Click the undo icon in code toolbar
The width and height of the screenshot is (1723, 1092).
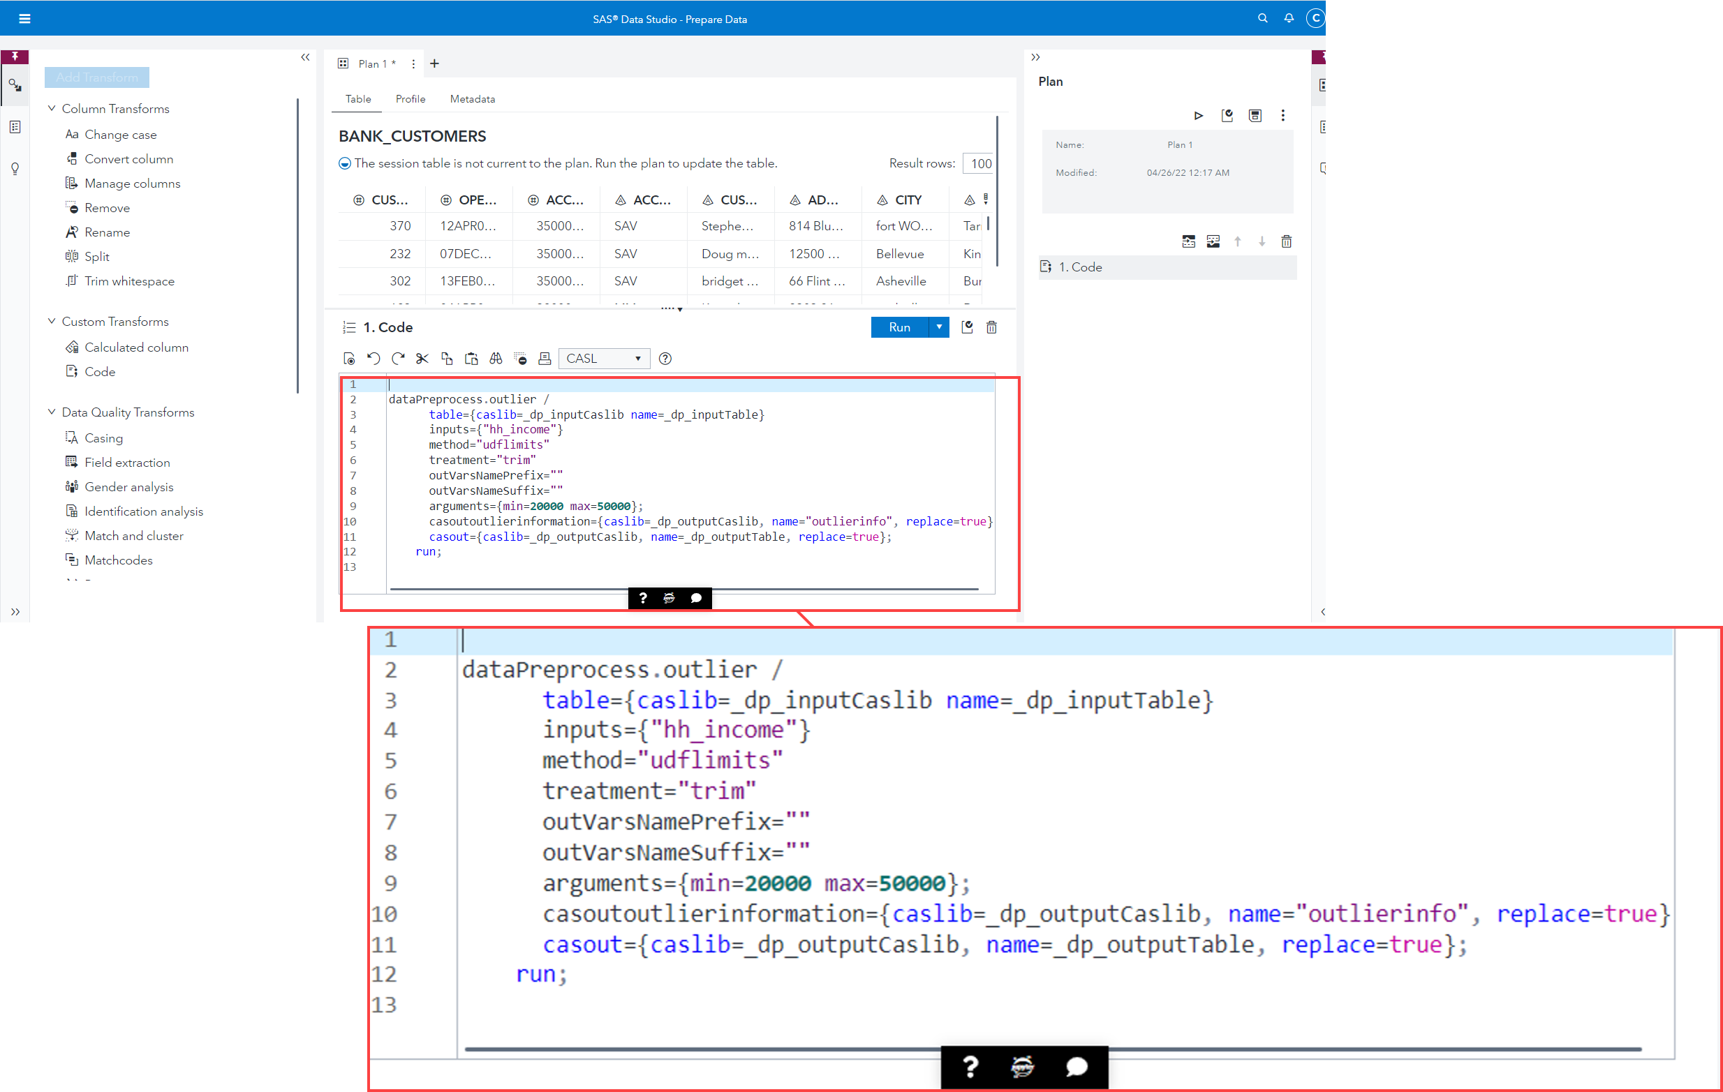(374, 358)
